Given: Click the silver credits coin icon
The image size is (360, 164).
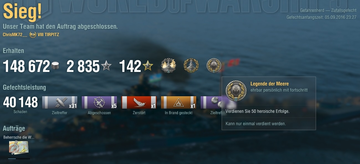Looking at the screenshot, I should [55, 66].
